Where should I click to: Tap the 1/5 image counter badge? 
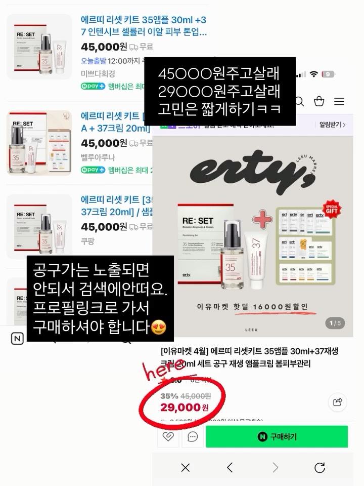click(x=335, y=323)
